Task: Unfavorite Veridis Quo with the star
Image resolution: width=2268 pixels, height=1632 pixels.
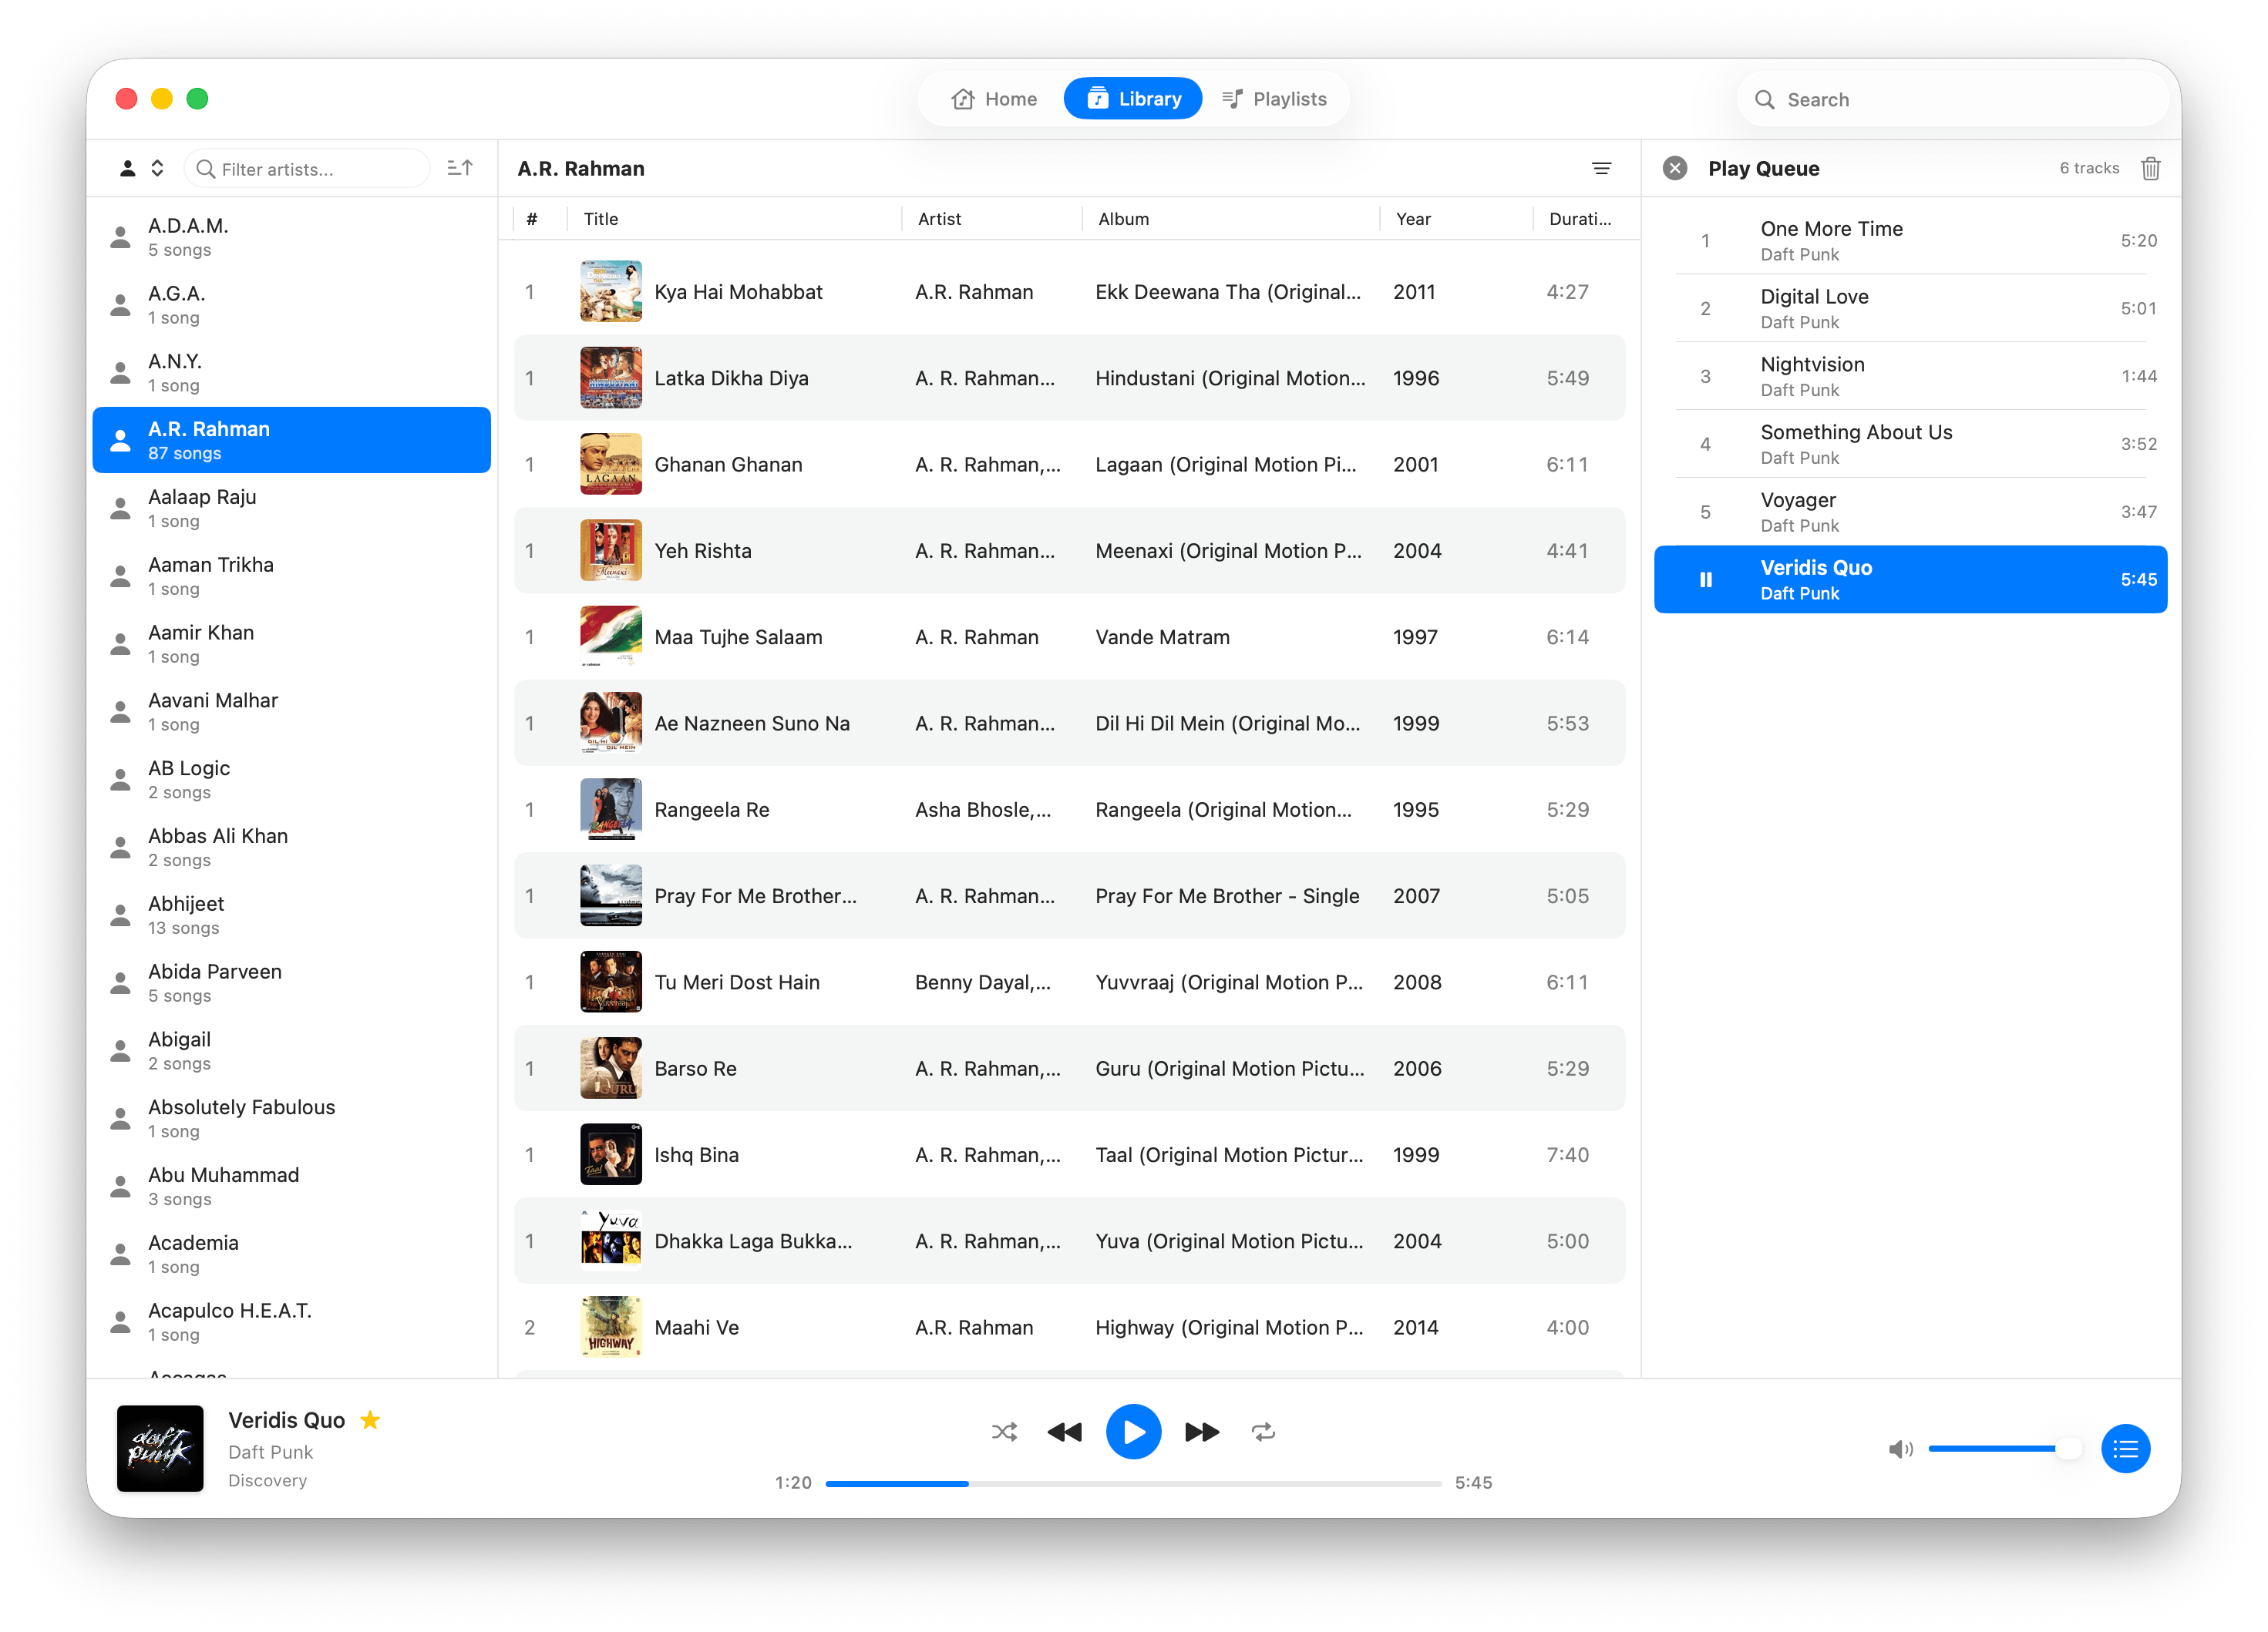Action: (370, 1420)
